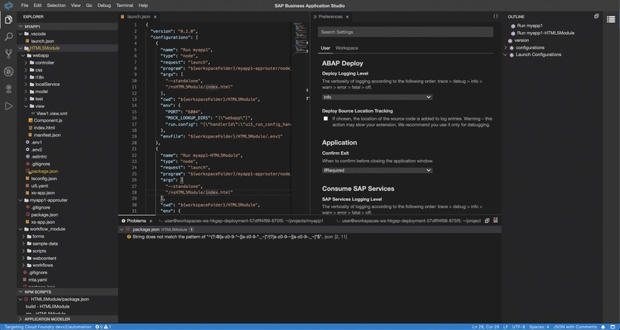Collapse the workflow_module folder

pyautogui.click(x=20, y=229)
